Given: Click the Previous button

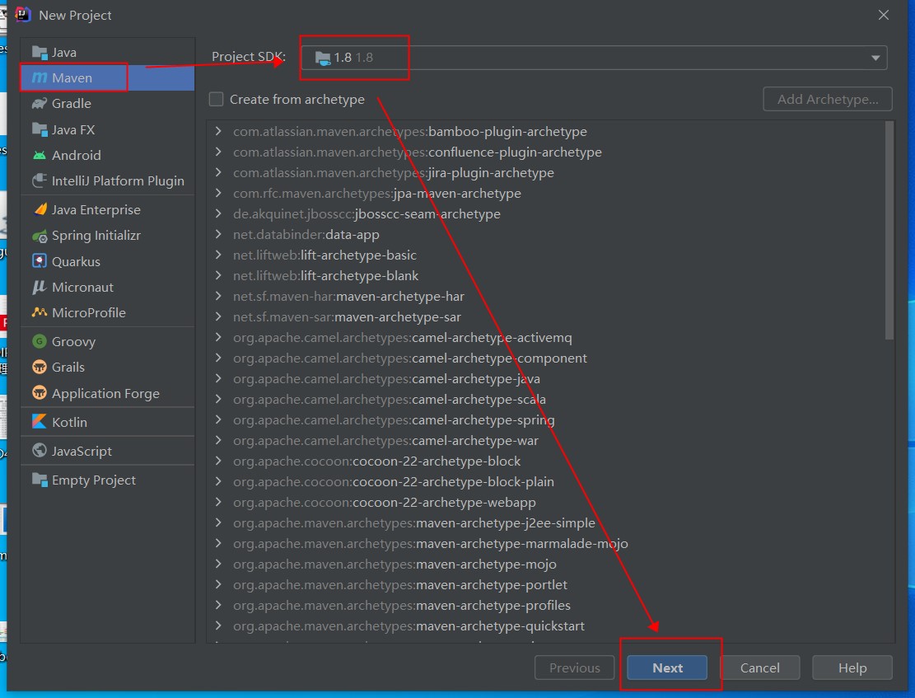Looking at the screenshot, I should pyautogui.click(x=574, y=668).
